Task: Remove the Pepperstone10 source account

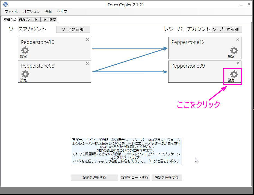Action: (x=87, y=40)
